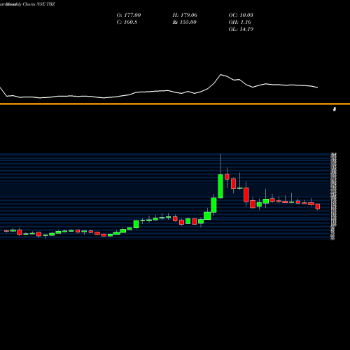Click the peak of the white line chart
Image resolution: width=350 pixels, height=350 pixels.
click(x=220, y=75)
